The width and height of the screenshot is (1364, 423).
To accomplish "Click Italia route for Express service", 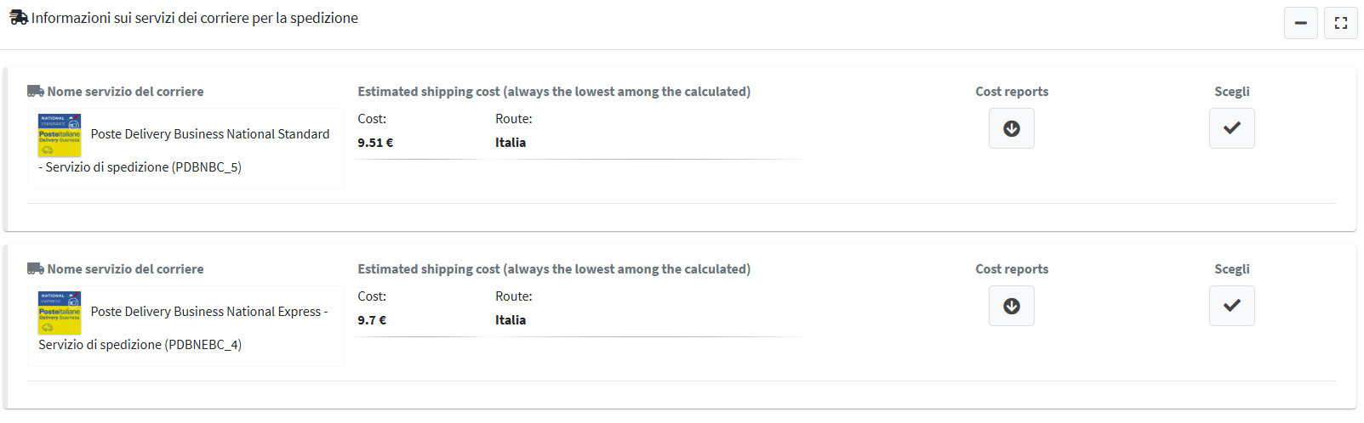I will (x=511, y=320).
